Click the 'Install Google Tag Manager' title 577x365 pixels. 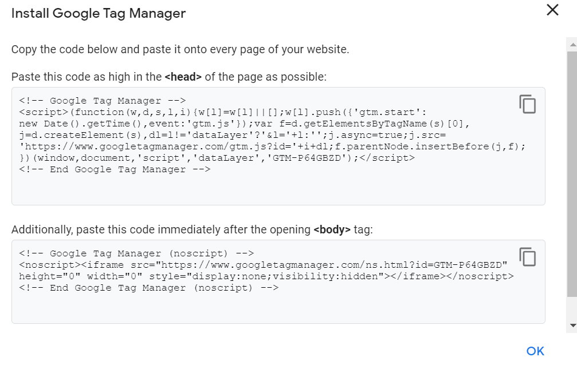(x=98, y=13)
